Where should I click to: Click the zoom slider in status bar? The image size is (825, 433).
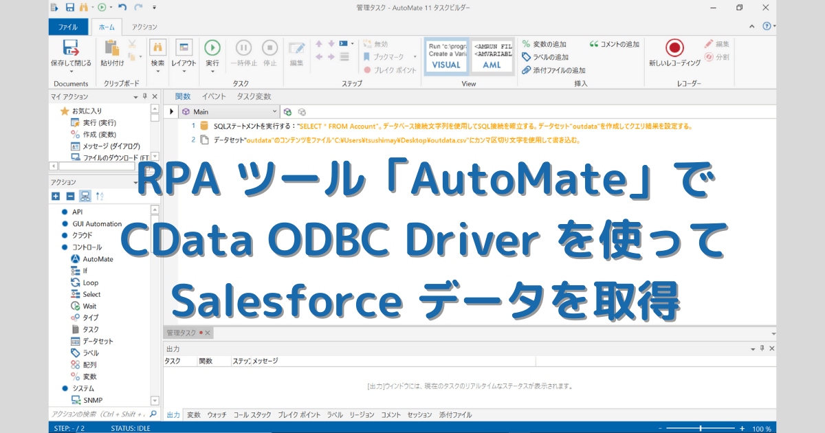coord(701,428)
